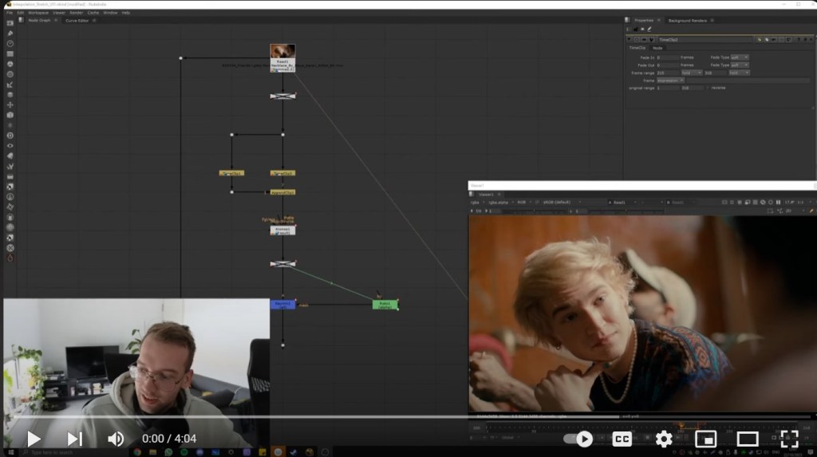Click the viewer color picker eyedropper icon
817x457 pixels.
[x=811, y=211]
